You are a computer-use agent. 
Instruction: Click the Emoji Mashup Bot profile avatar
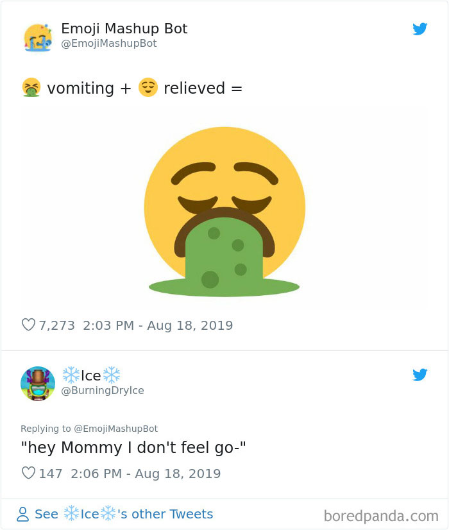38,36
